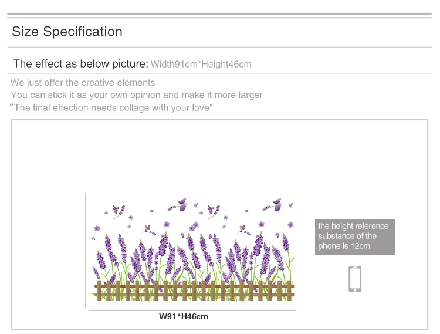Click the "Width91cm*Height46cm" dimension text

[x=201, y=64]
